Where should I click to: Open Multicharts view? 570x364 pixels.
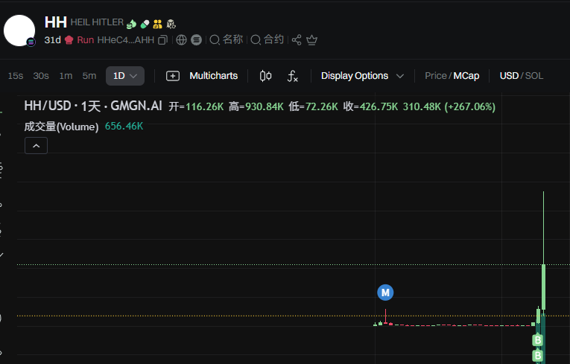[x=214, y=76]
